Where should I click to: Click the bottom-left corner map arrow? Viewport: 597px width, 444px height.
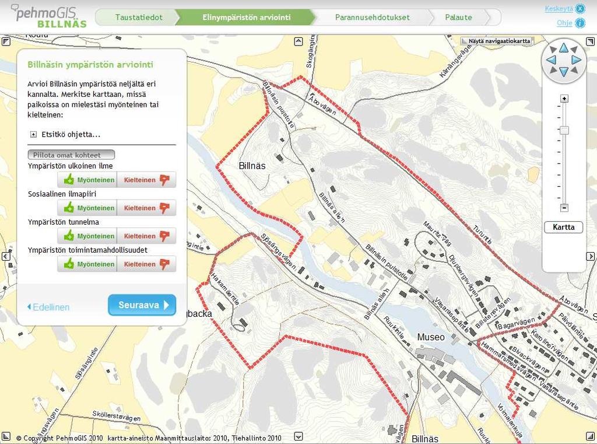6,436
